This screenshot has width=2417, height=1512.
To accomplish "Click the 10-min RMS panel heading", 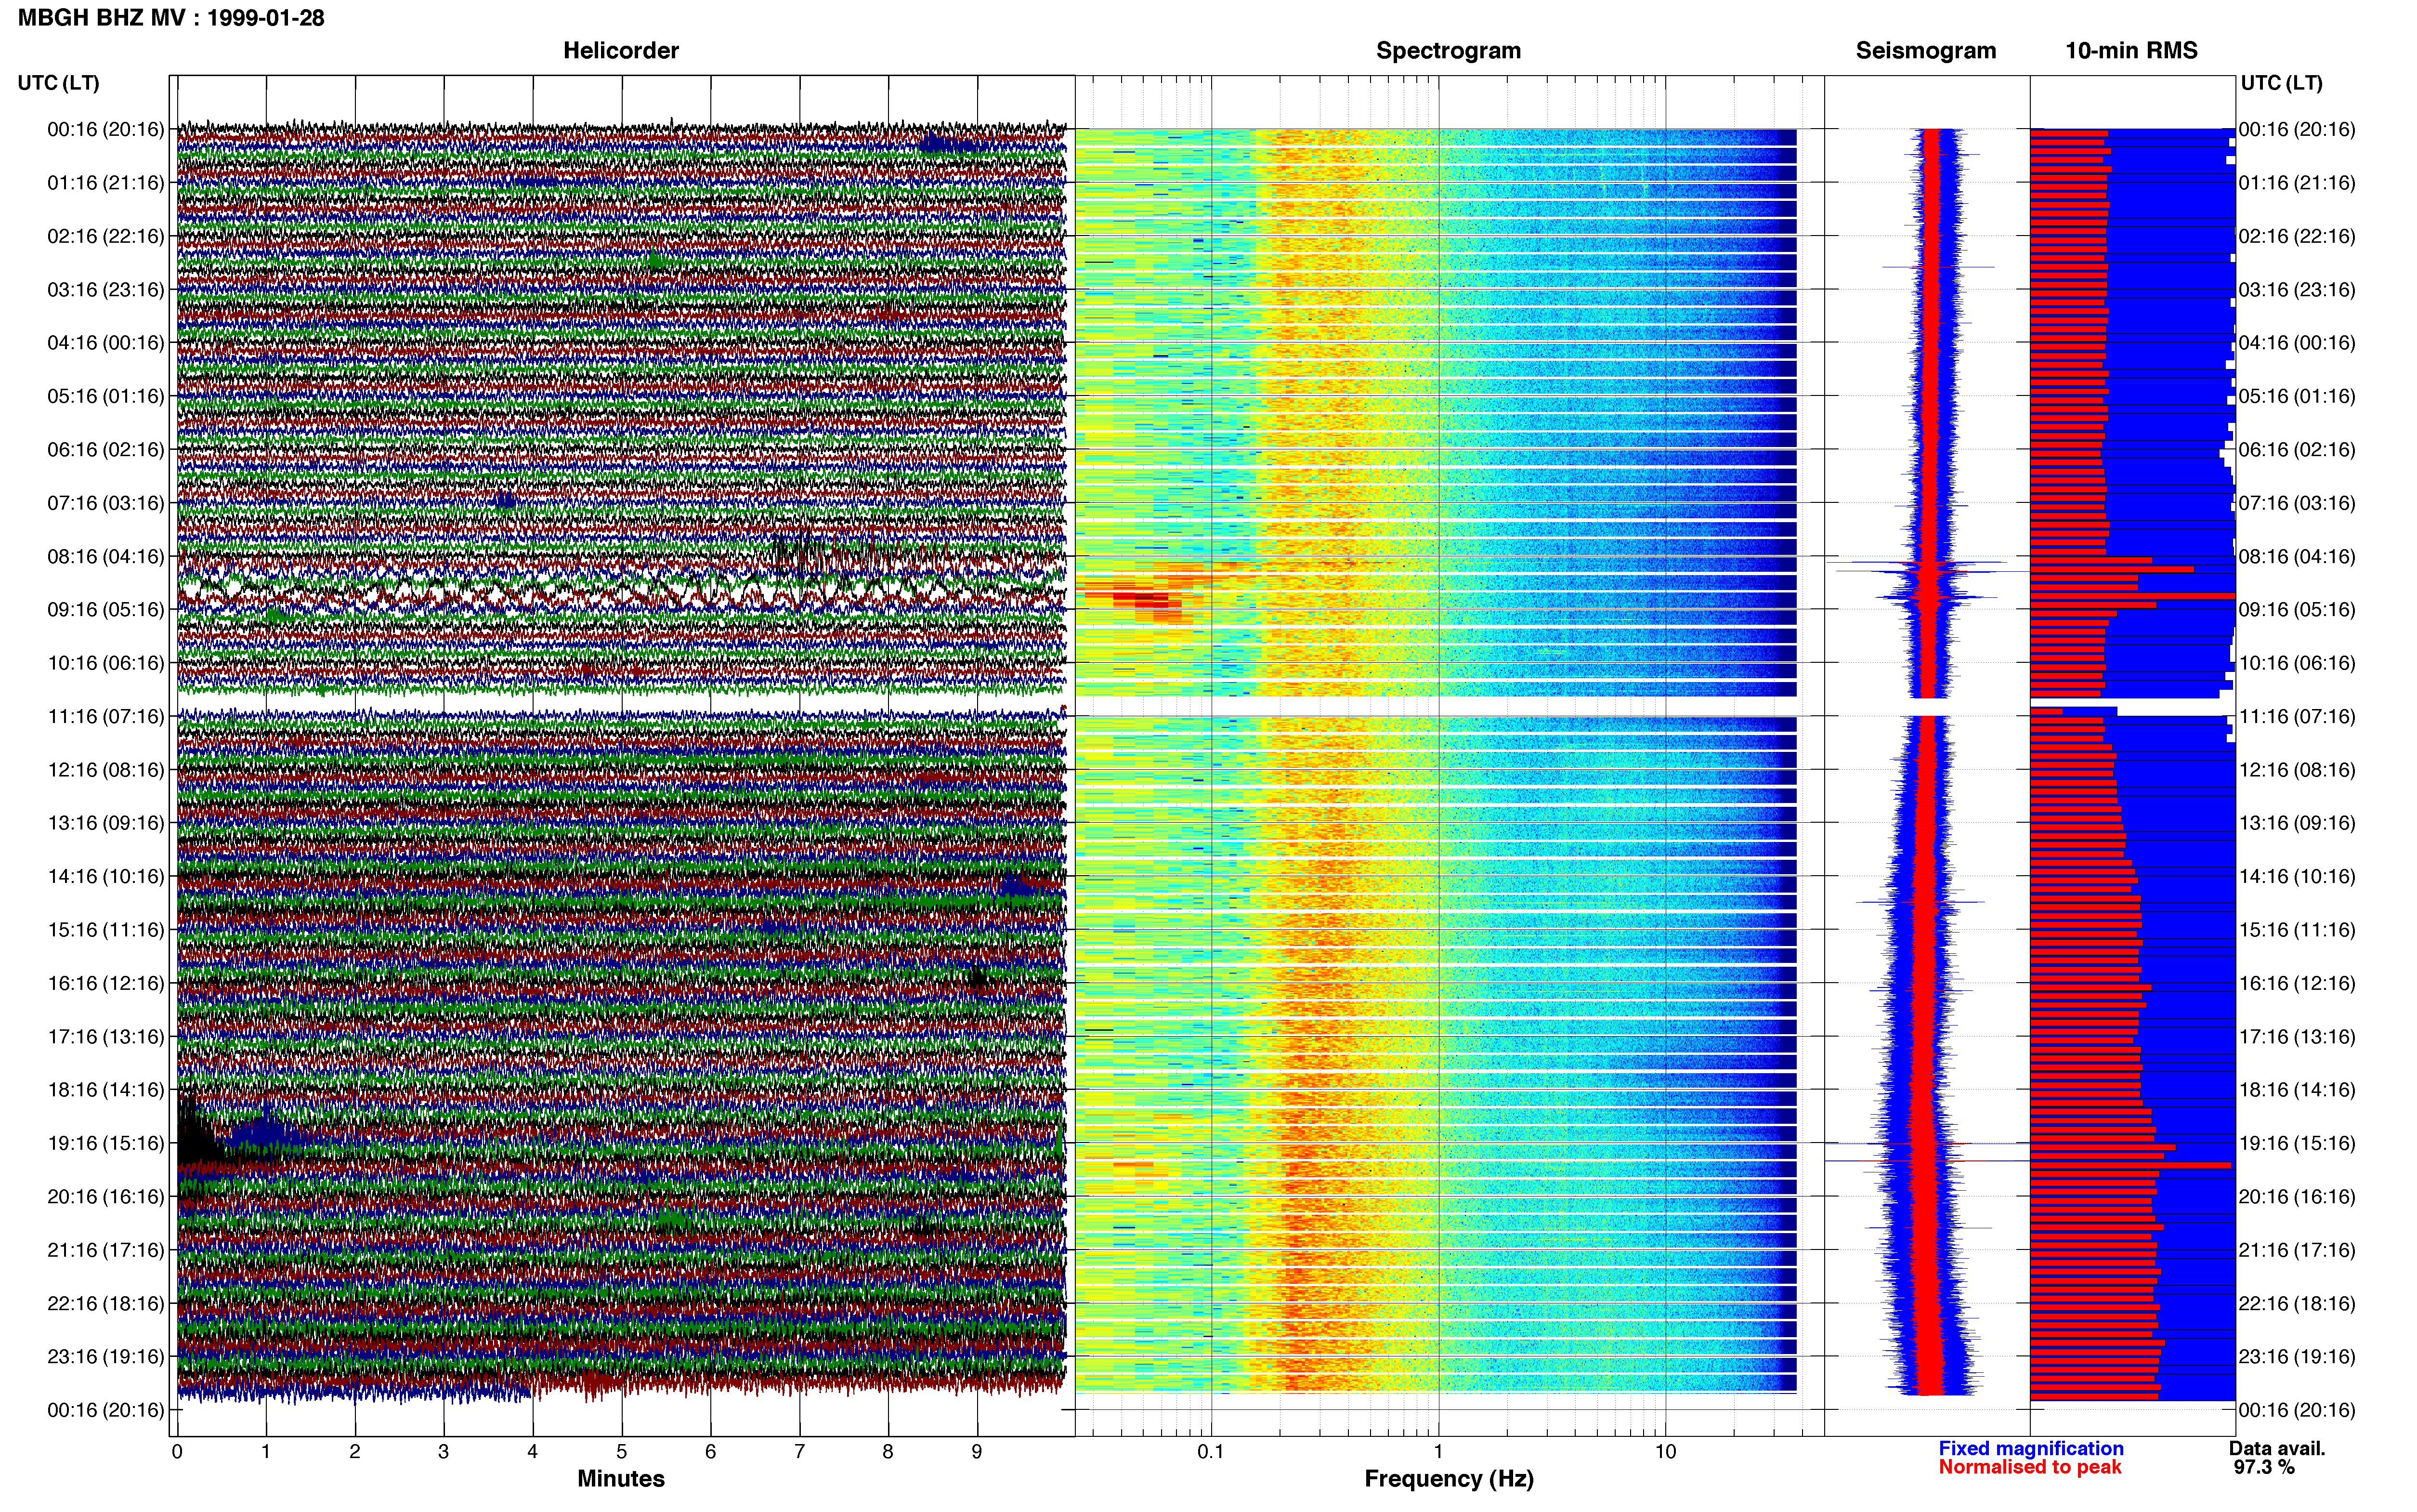I will tap(2131, 51).
